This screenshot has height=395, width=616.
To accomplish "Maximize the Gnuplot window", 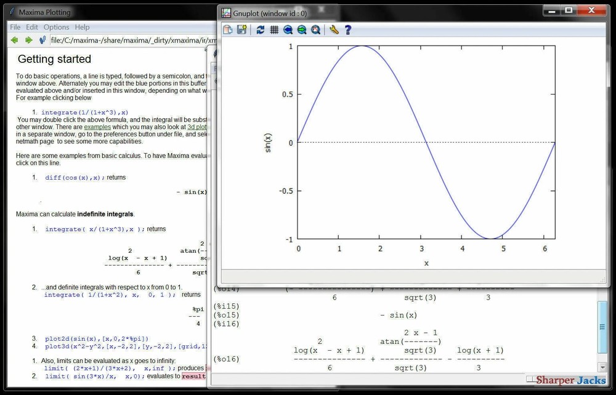I will tap(569, 11).
